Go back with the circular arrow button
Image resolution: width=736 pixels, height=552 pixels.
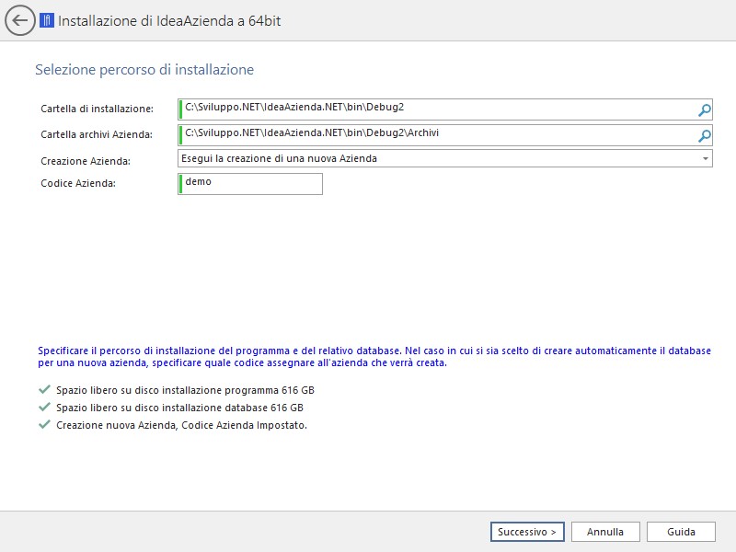[19, 20]
